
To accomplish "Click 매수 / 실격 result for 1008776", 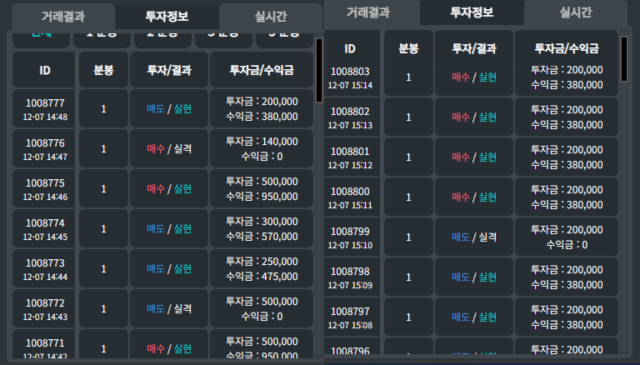I will coord(169,148).
